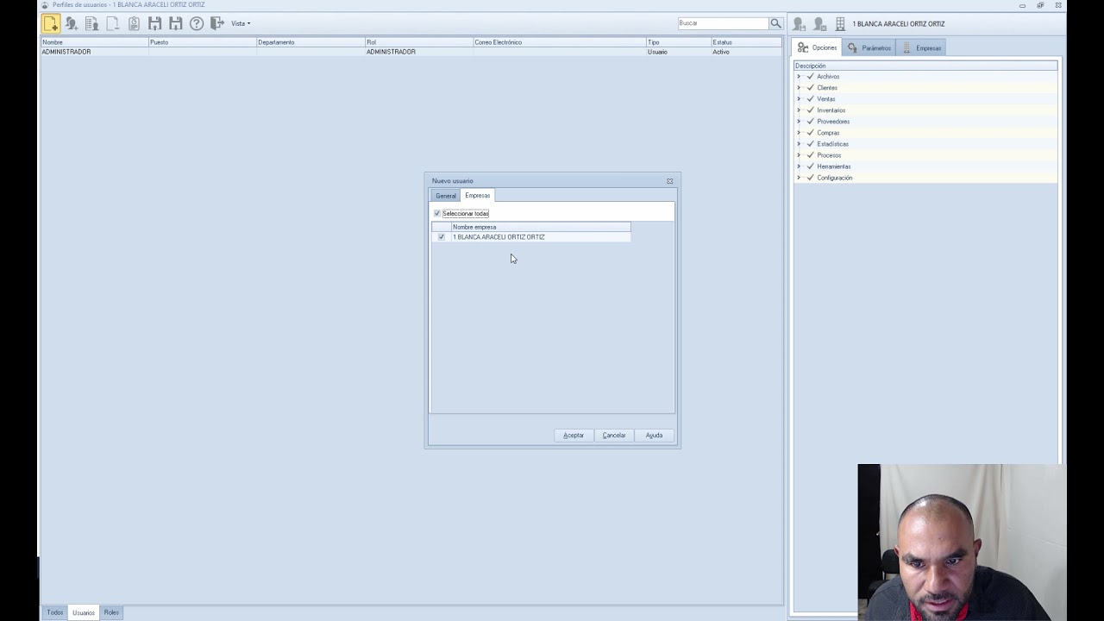Click the user profile list icon in the toolbar
This screenshot has height=621, width=1104.
tap(92, 23)
